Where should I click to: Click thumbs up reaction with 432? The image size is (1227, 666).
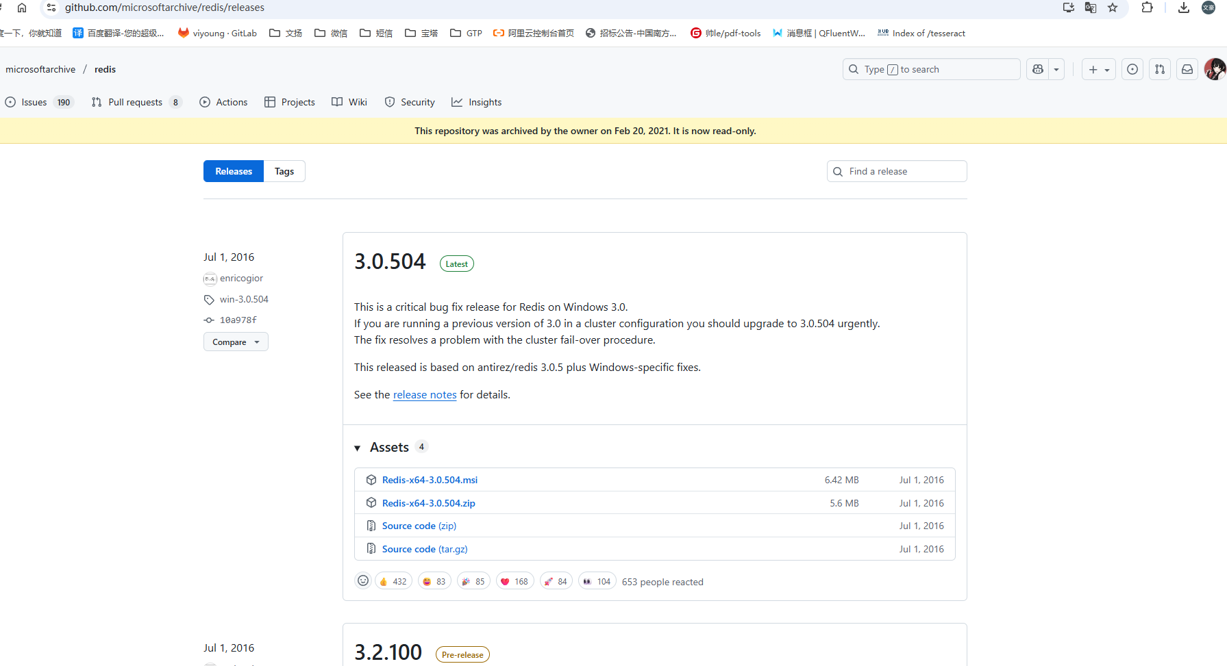(393, 581)
